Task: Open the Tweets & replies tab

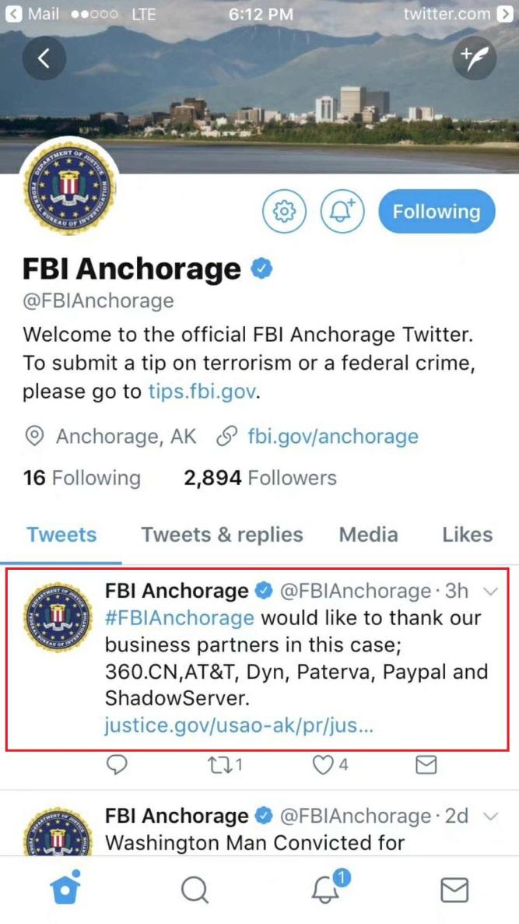Action: (222, 535)
